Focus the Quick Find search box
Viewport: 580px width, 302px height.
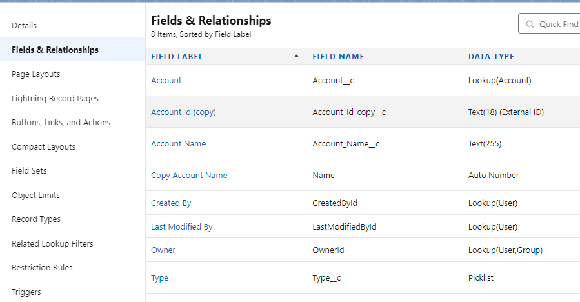549,23
